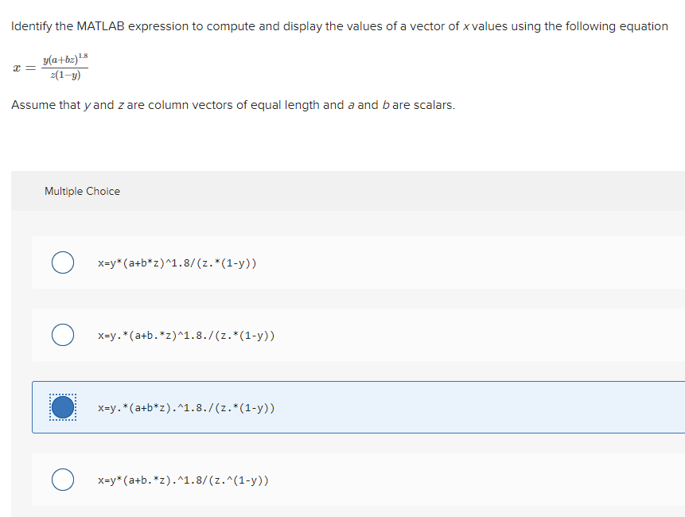Screen dimensions: 685x517
Task: Click the currently selected third radio button
Action: [x=62, y=406]
